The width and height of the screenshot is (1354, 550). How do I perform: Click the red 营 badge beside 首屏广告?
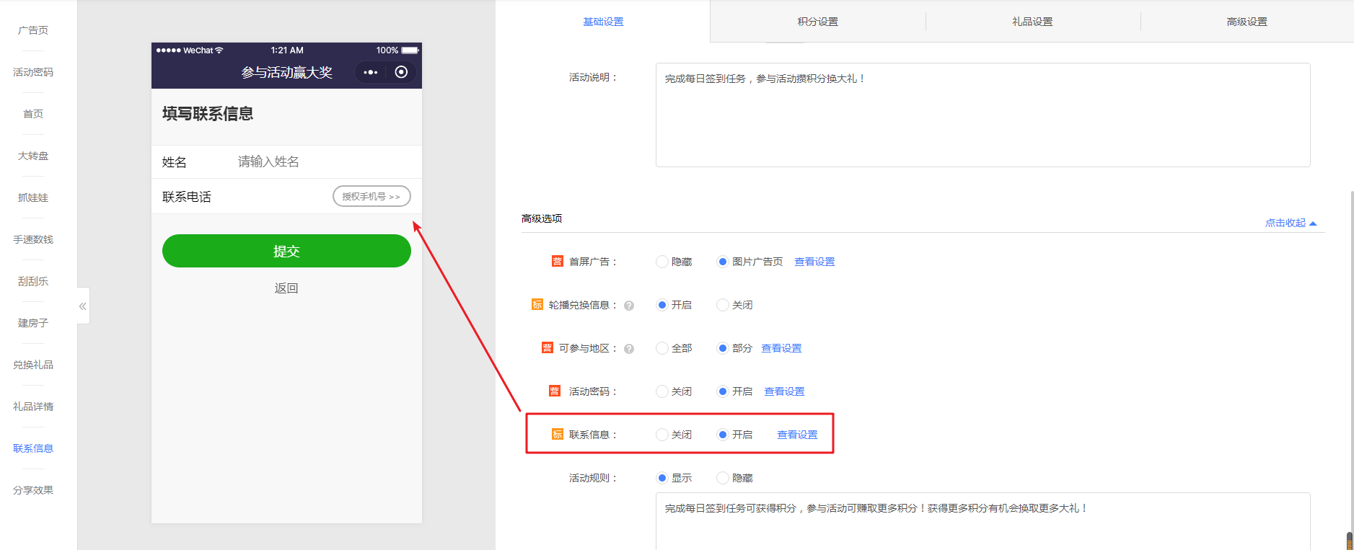click(x=558, y=261)
